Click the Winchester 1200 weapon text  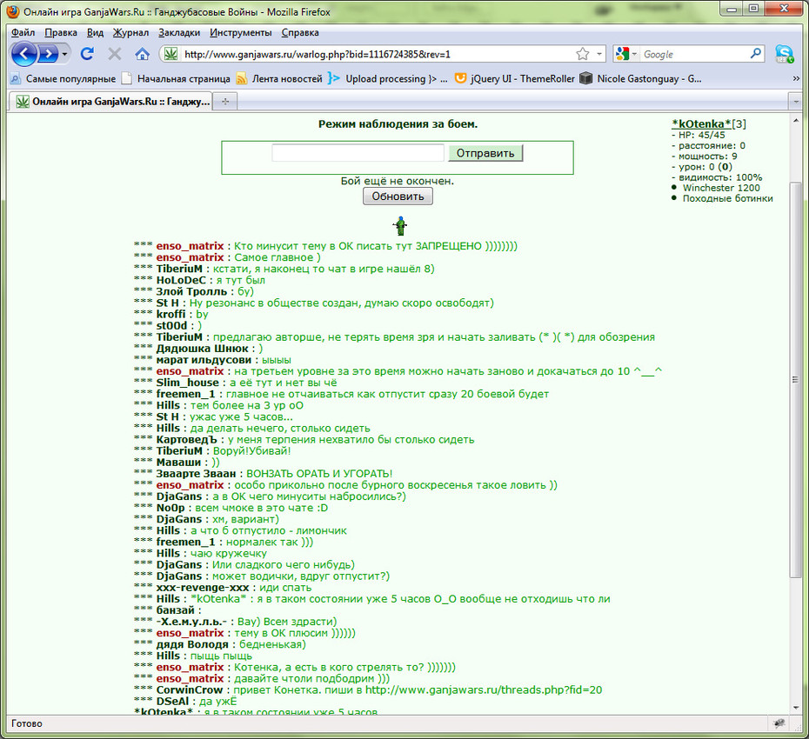pos(721,188)
